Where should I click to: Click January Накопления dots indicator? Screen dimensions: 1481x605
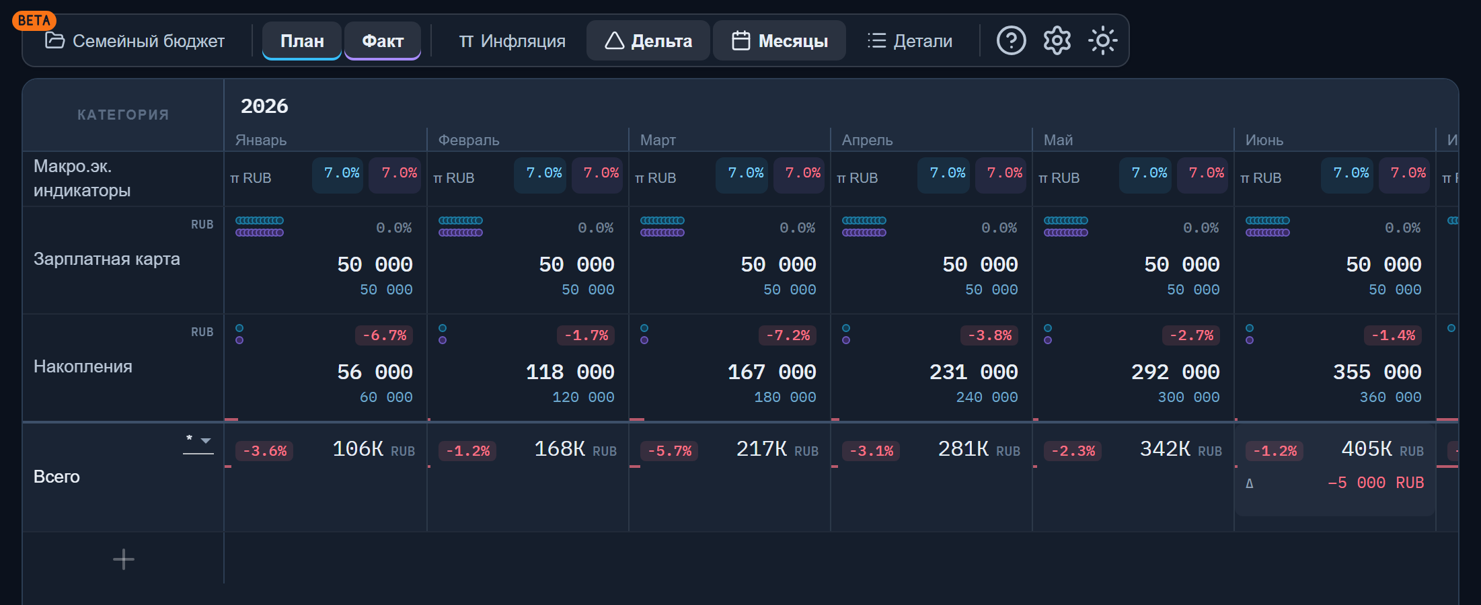[239, 334]
